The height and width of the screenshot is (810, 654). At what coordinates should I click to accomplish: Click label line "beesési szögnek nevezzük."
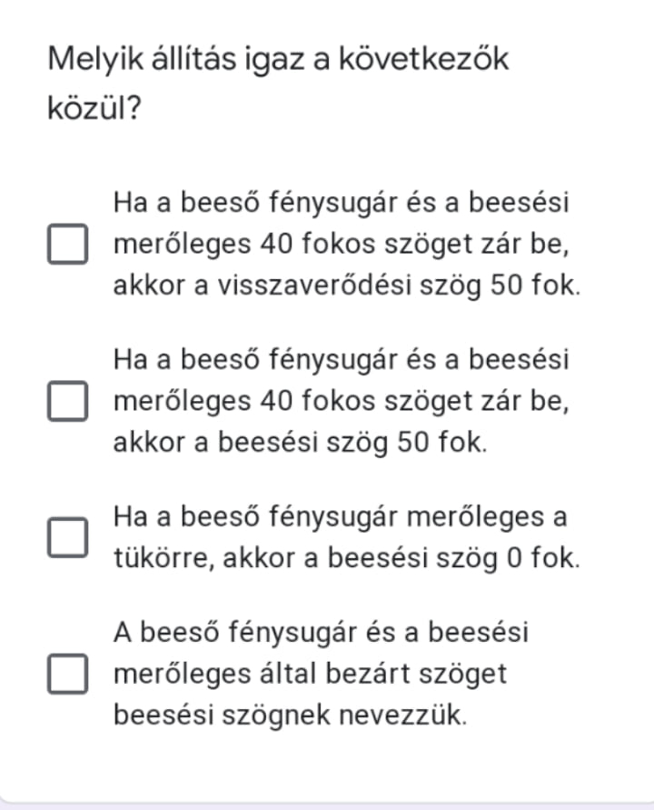coord(291,715)
